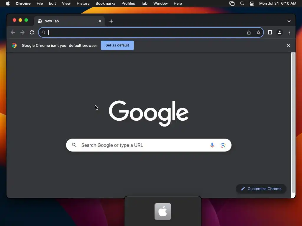The height and width of the screenshot is (226, 302).
Task: Start voice search with the microphone icon
Action: pos(212,145)
